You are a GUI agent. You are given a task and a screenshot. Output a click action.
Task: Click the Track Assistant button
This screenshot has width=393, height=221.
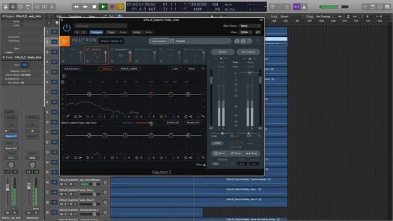158,41
